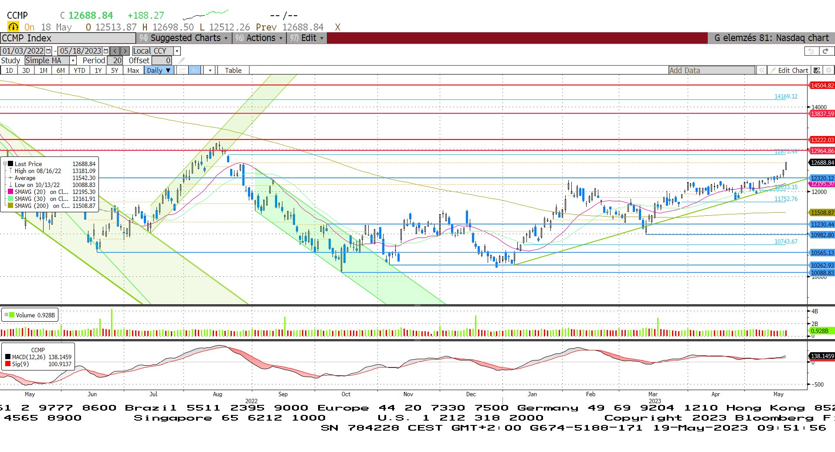835x452 pixels.
Task: Click the black Last Price color swatch
Action: tap(10, 164)
